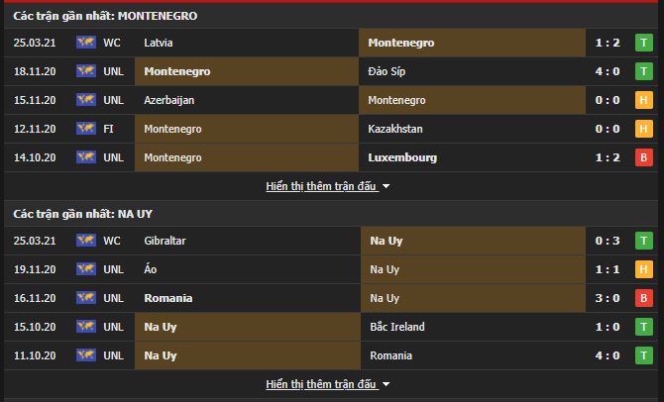This screenshot has height=402, width=664.
Task: Select the Luxembourg team name
Action: click(402, 157)
